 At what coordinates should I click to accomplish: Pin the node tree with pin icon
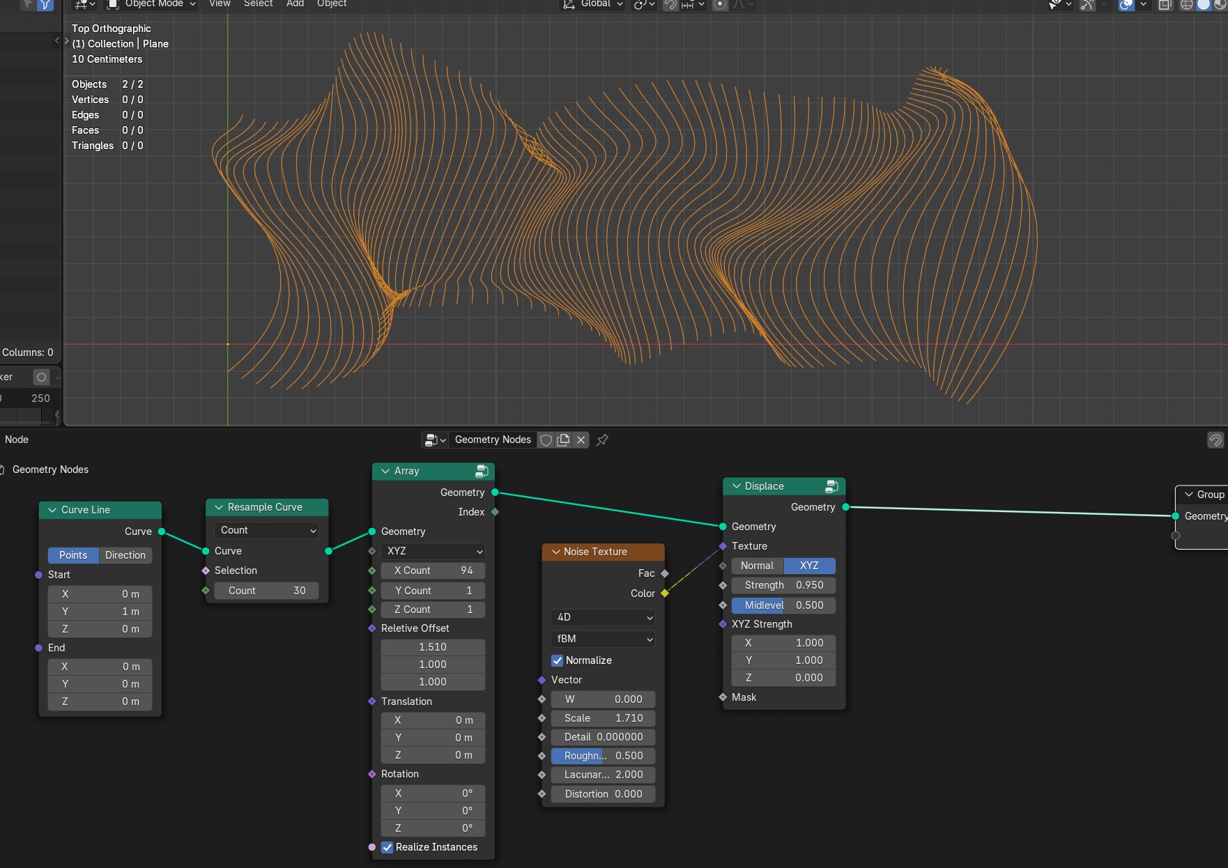[x=602, y=440]
